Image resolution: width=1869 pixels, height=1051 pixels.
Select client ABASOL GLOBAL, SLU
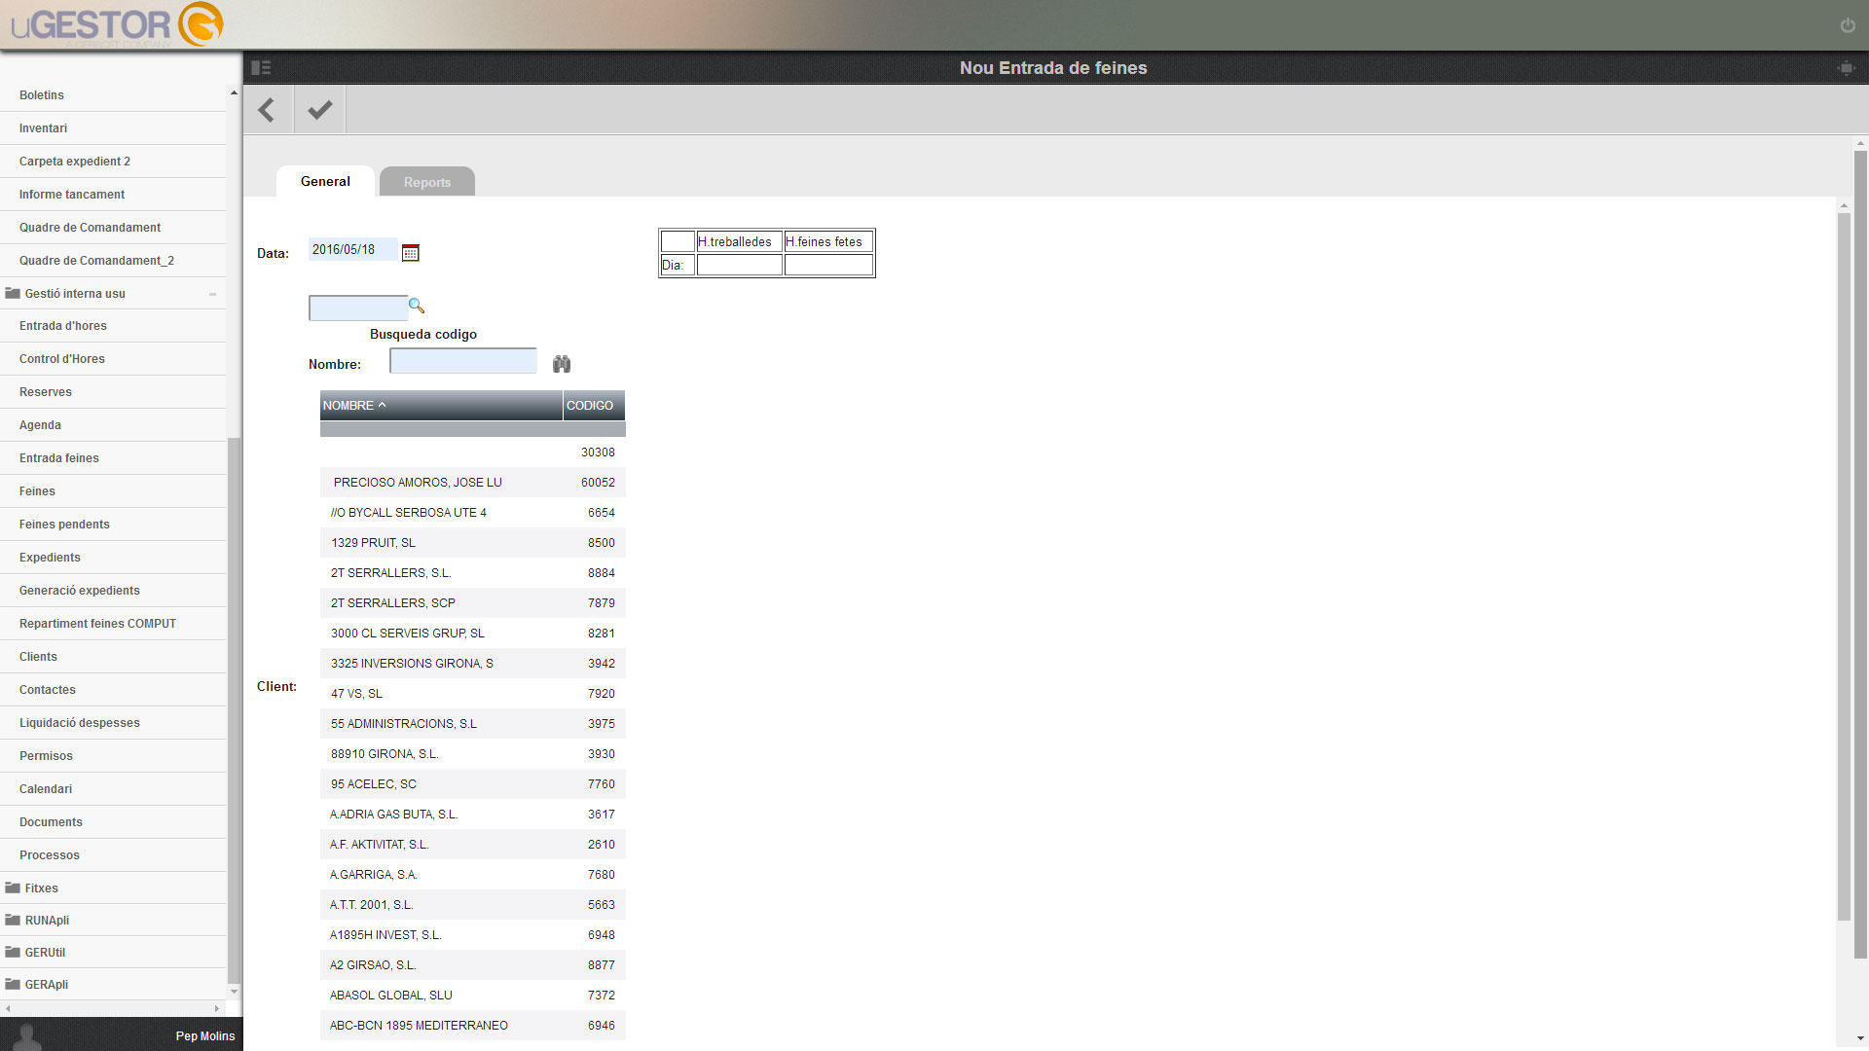point(473,996)
